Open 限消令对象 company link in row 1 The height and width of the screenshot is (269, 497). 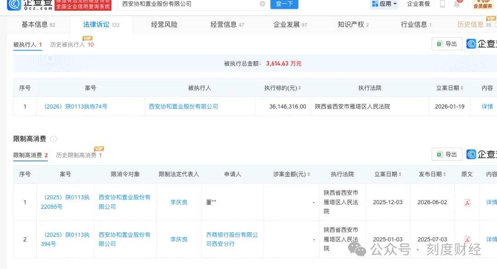[x=125, y=202]
